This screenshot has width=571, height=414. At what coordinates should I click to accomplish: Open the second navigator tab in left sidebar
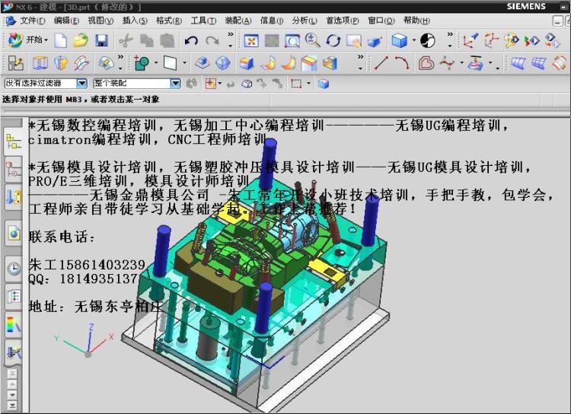tap(14, 169)
